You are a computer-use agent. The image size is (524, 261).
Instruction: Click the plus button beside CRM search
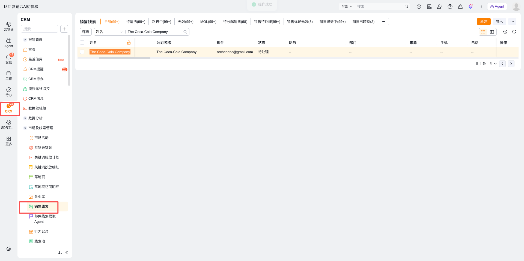click(x=64, y=29)
